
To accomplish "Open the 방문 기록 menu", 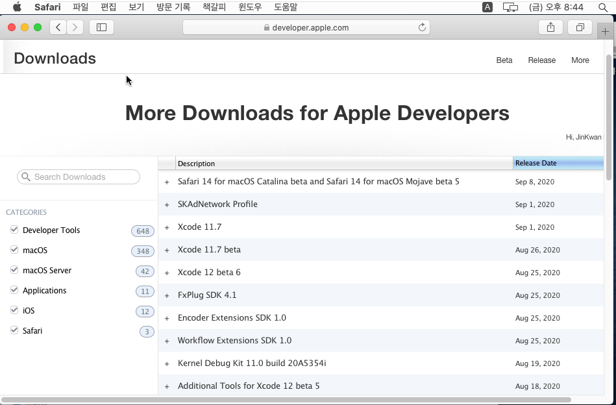I will click(173, 7).
